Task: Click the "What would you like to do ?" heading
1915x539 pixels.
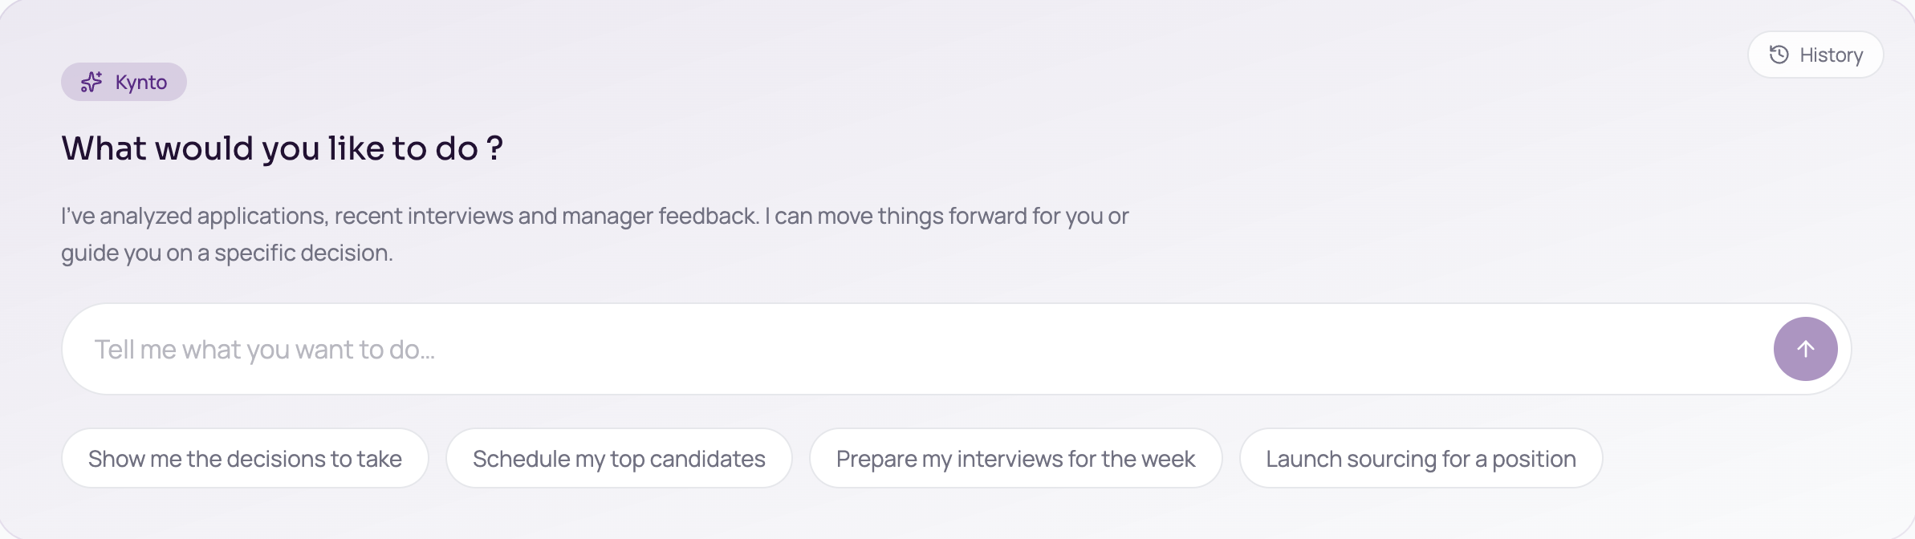Action: [x=282, y=148]
